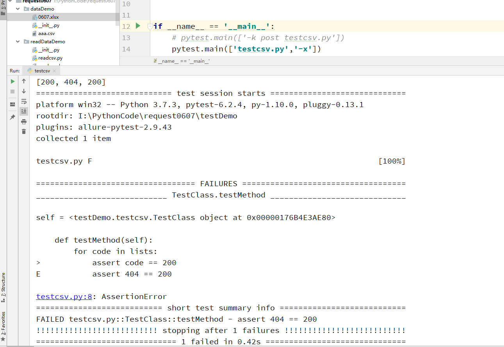This screenshot has height=347, width=504.
Task: Click the "collected 1 item" console line
Action: pos(73,138)
